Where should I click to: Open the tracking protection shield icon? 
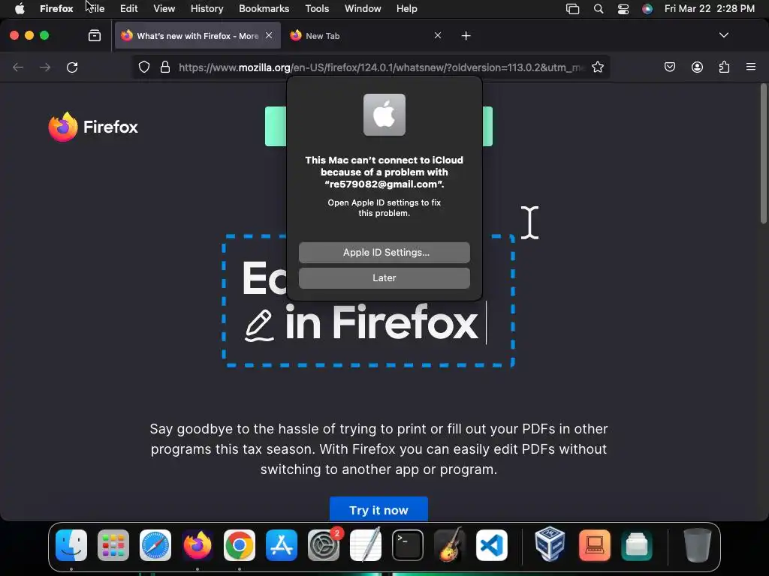coord(143,67)
